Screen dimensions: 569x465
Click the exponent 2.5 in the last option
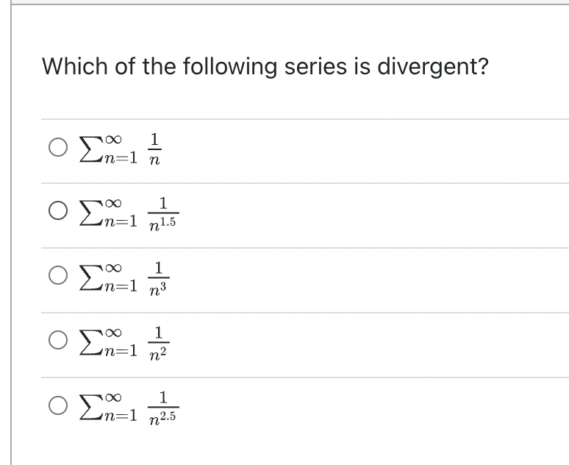(x=168, y=416)
